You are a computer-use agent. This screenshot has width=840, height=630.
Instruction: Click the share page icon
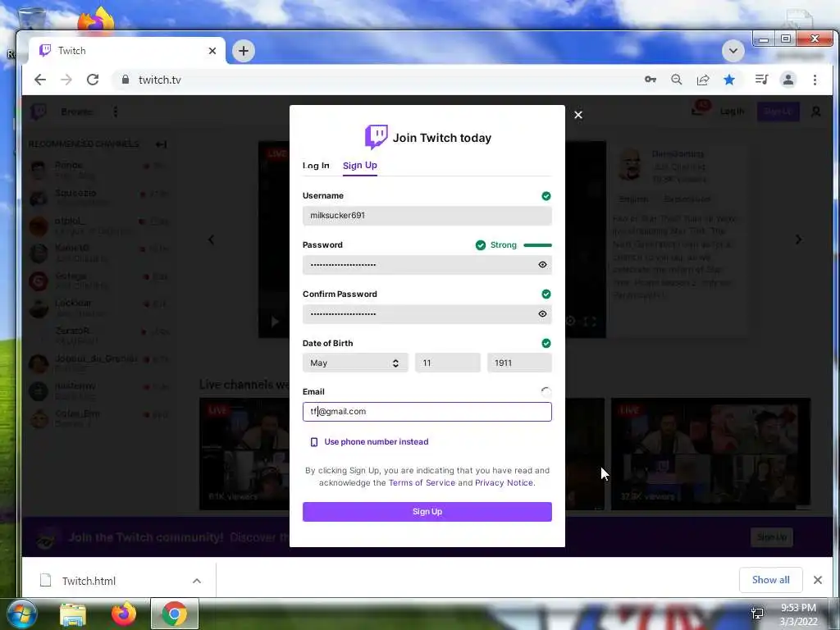coord(703,80)
